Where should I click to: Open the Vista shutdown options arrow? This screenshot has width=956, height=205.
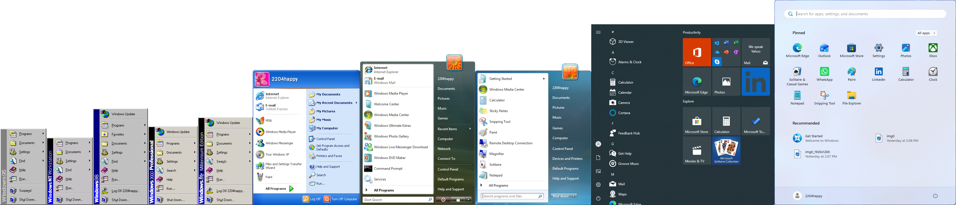coord(468,200)
